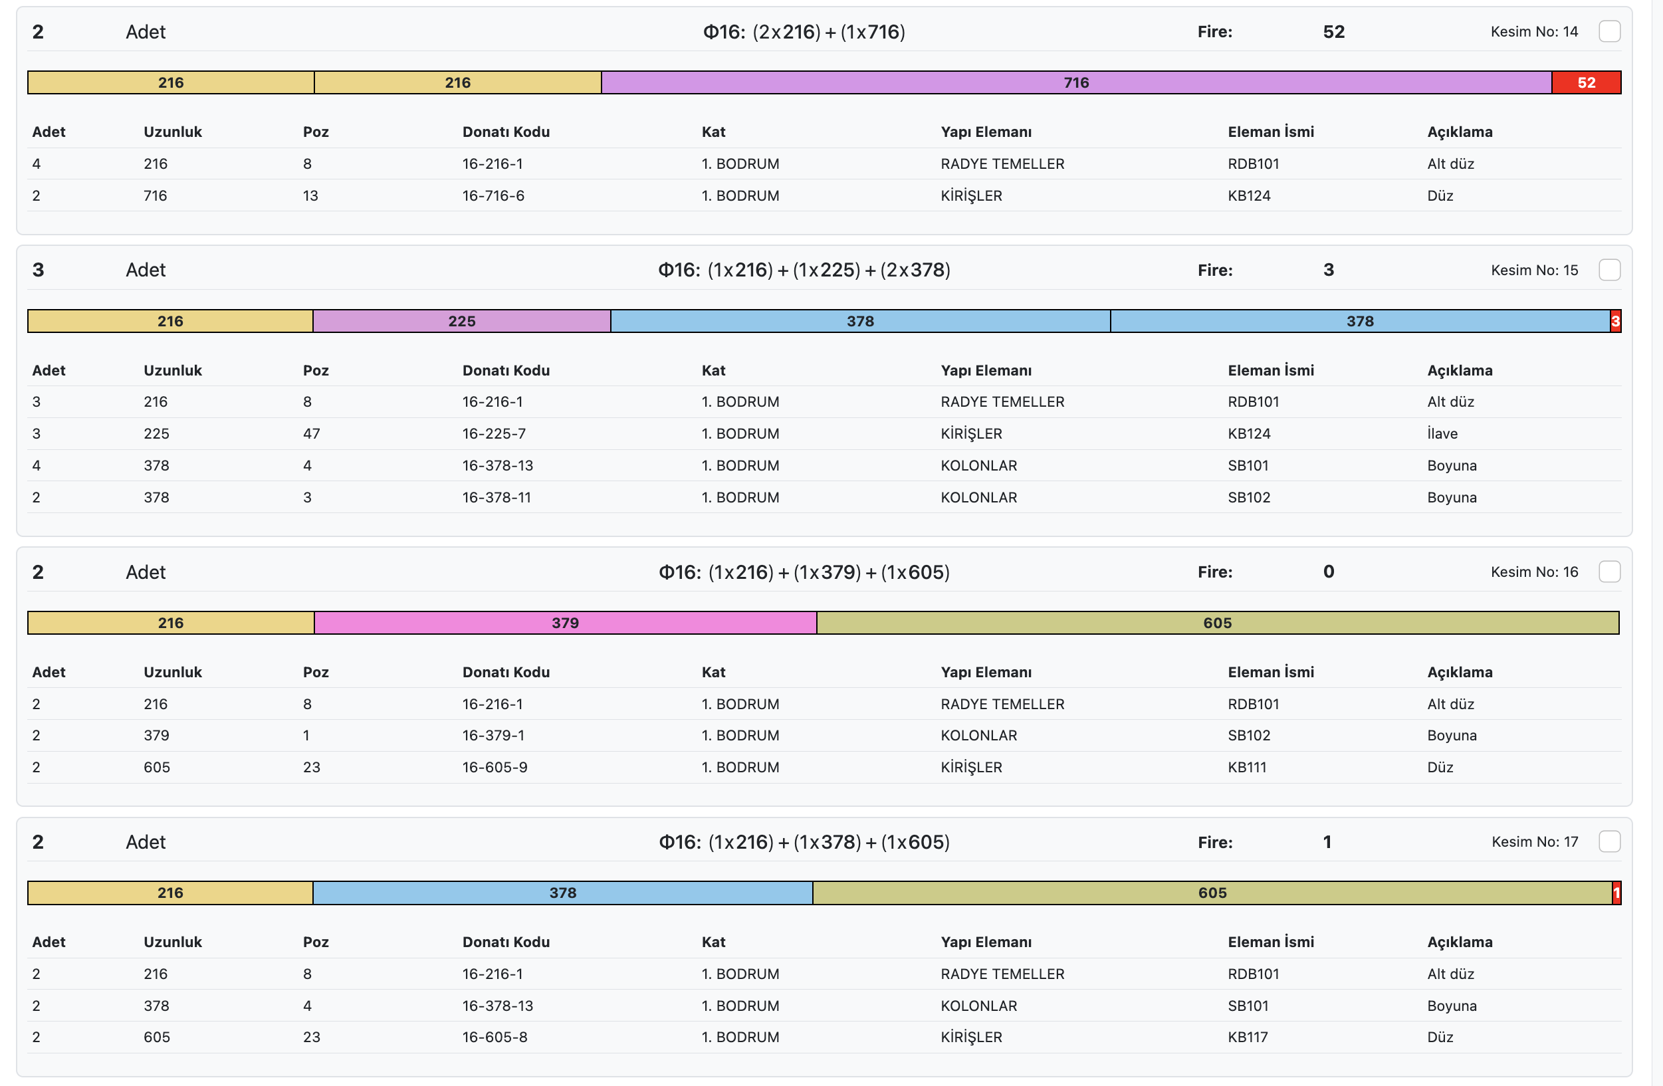
Task: Check the Kesim No: 17 checkbox
Action: [x=1609, y=841]
